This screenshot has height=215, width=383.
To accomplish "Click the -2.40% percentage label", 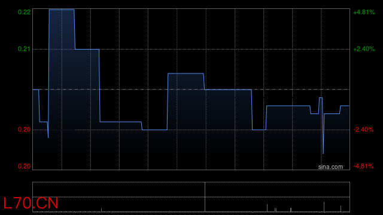I will [x=363, y=130].
